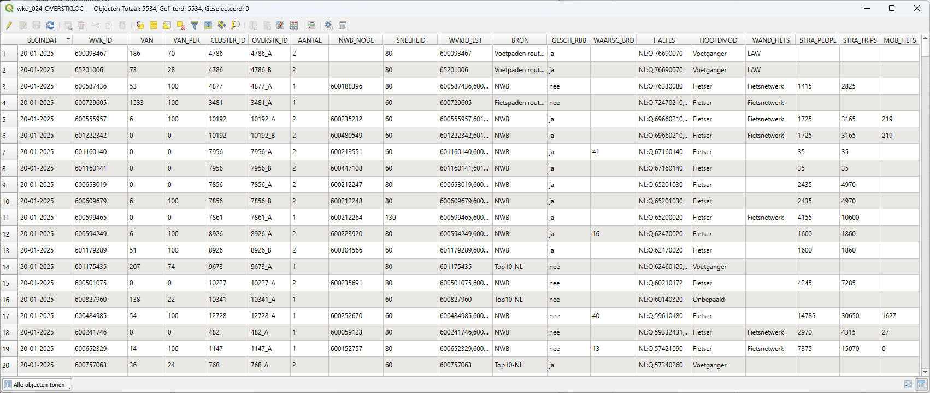Zoom map to selected rows
The height and width of the screenshot is (393, 930).
(x=236, y=25)
